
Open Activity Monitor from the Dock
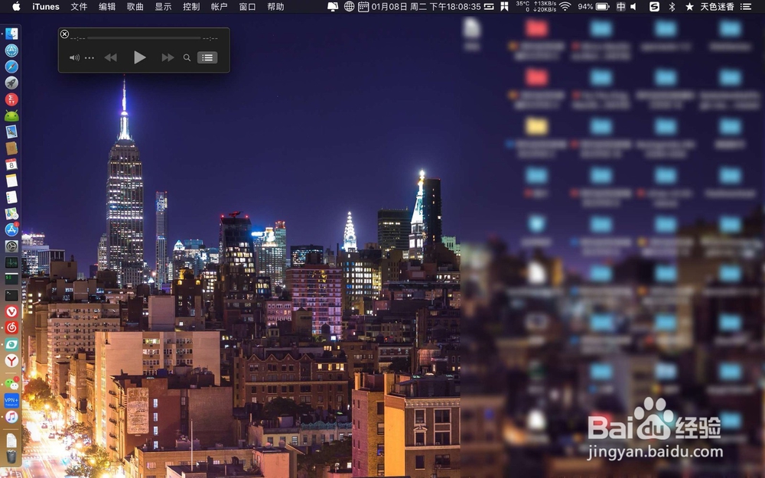(11, 262)
